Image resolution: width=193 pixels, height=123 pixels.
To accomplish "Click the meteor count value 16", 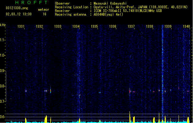I will click(x=44, y=14).
